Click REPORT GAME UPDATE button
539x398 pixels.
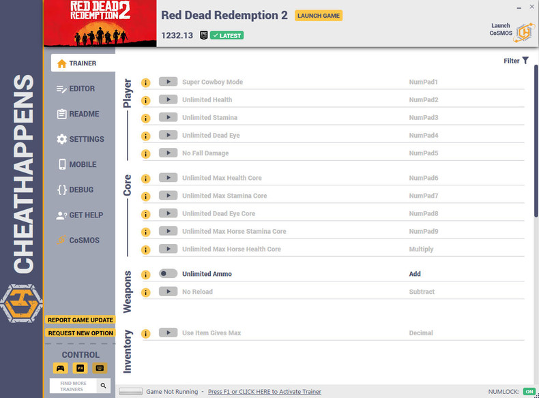coord(81,320)
